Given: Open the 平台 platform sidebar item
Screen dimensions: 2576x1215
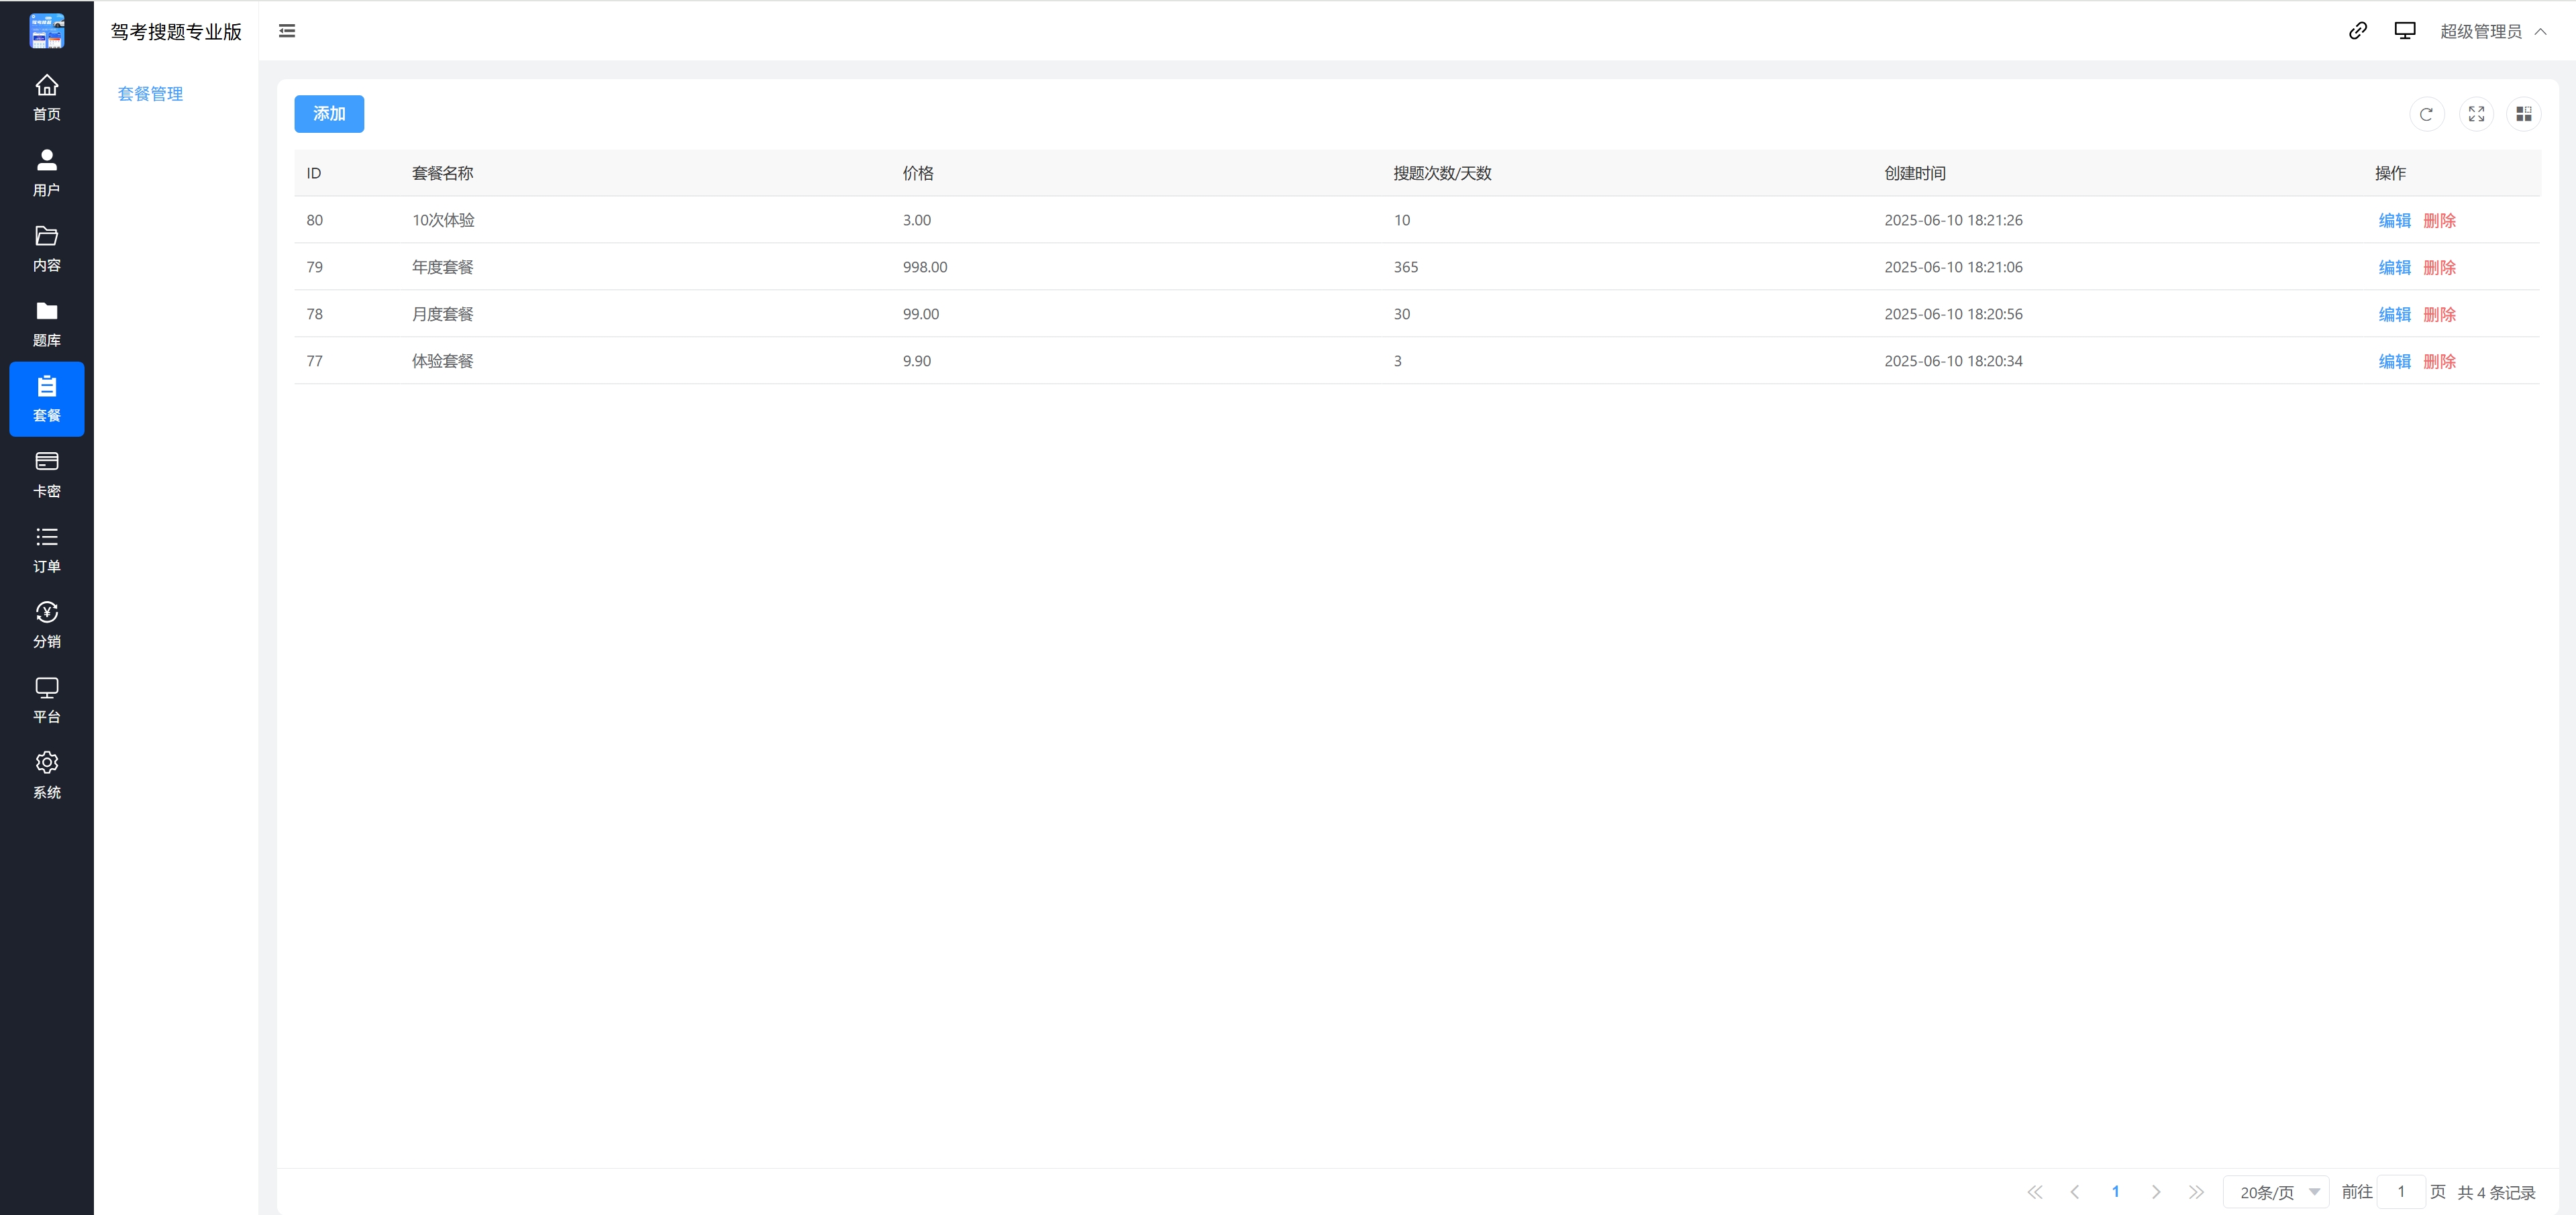Looking at the screenshot, I should 47,700.
